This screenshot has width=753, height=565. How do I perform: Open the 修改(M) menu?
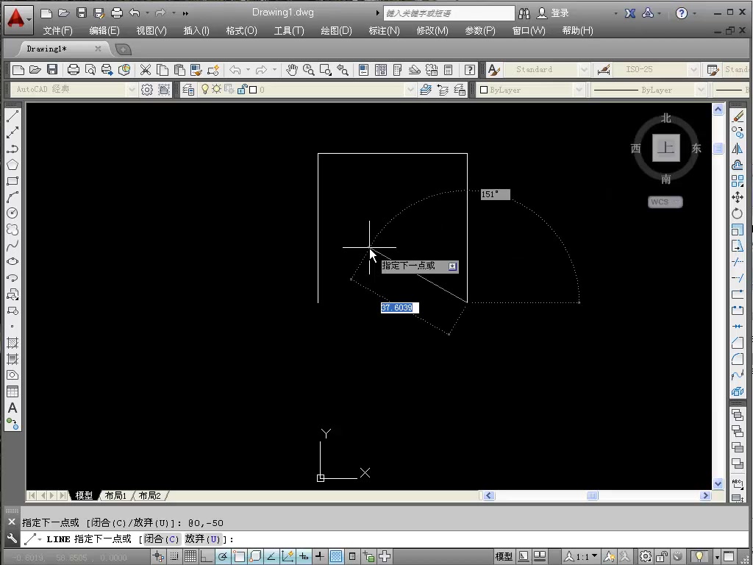pyautogui.click(x=432, y=30)
